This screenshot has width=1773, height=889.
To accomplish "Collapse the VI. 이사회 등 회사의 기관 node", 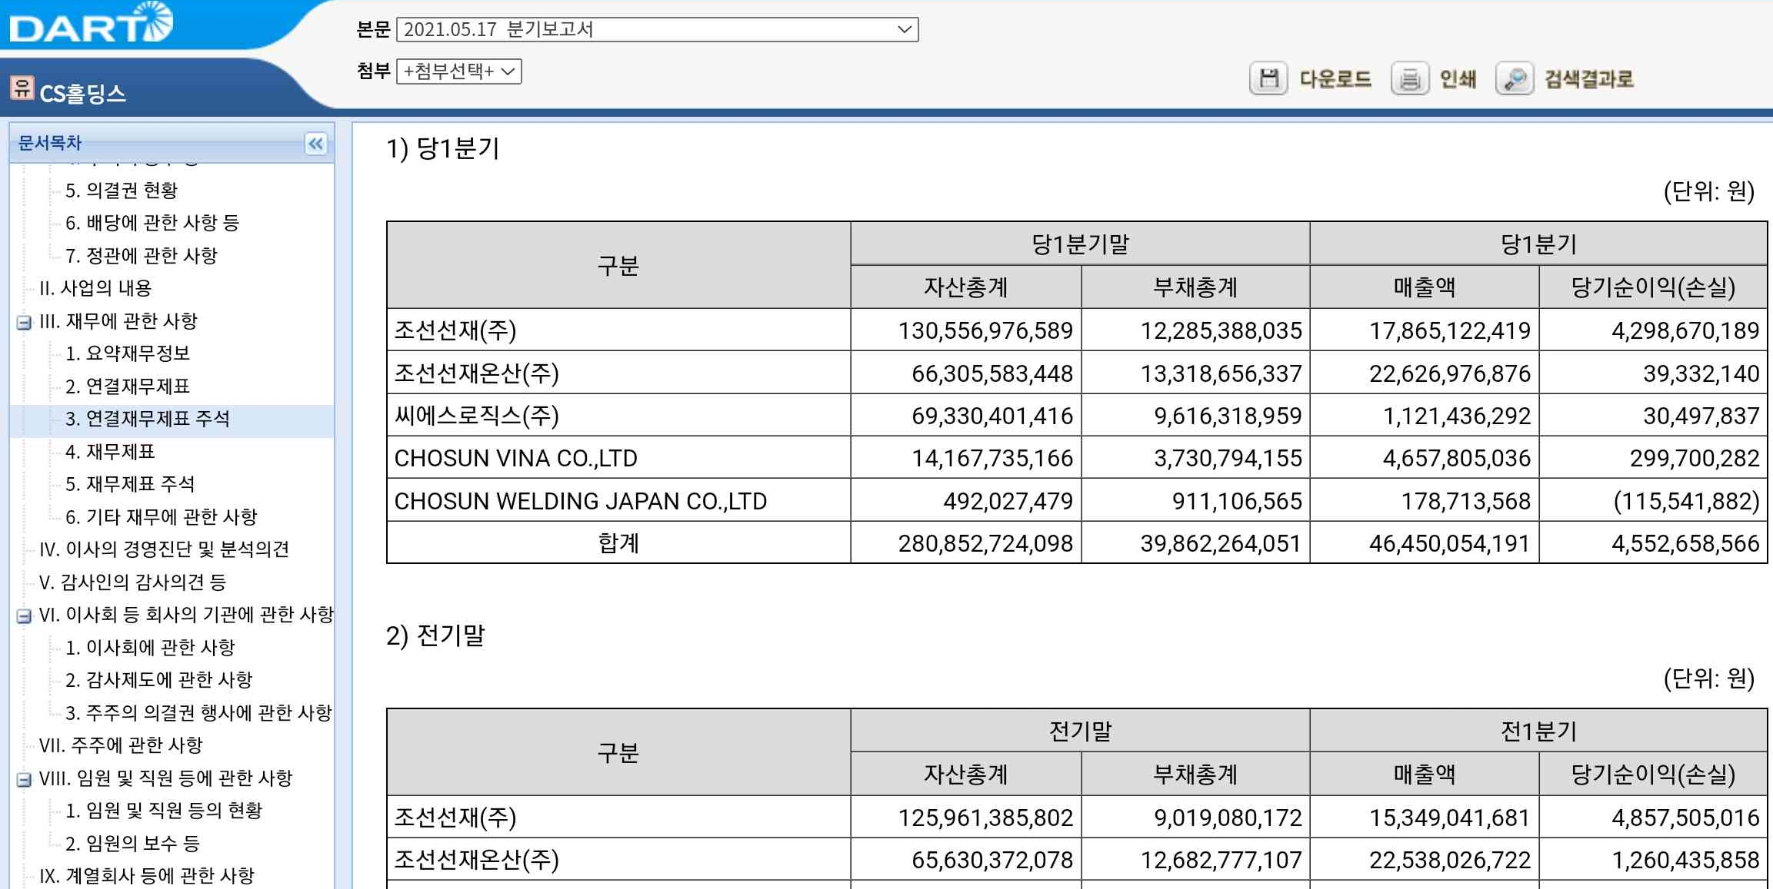I will tap(24, 615).
